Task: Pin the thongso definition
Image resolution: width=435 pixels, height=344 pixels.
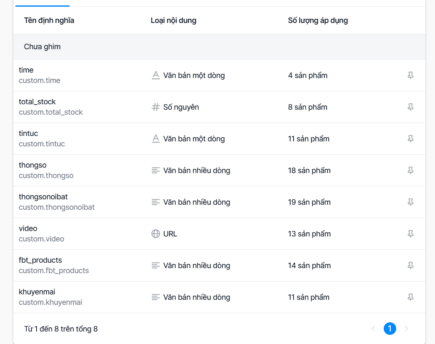Action: [x=410, y=170]
